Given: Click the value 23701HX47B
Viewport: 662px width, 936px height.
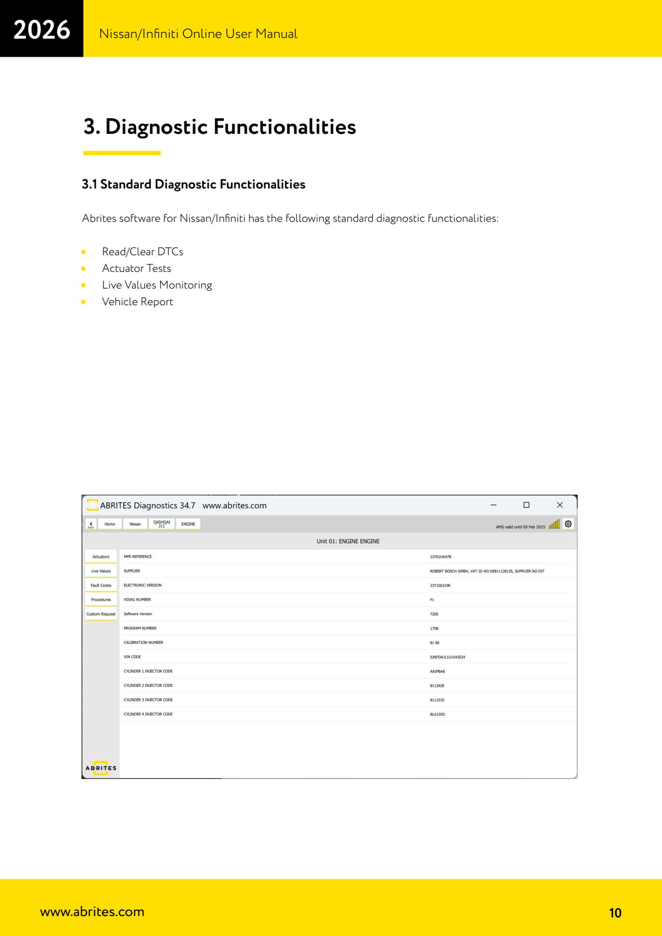Looking at the screenshot, I should 441,557.
